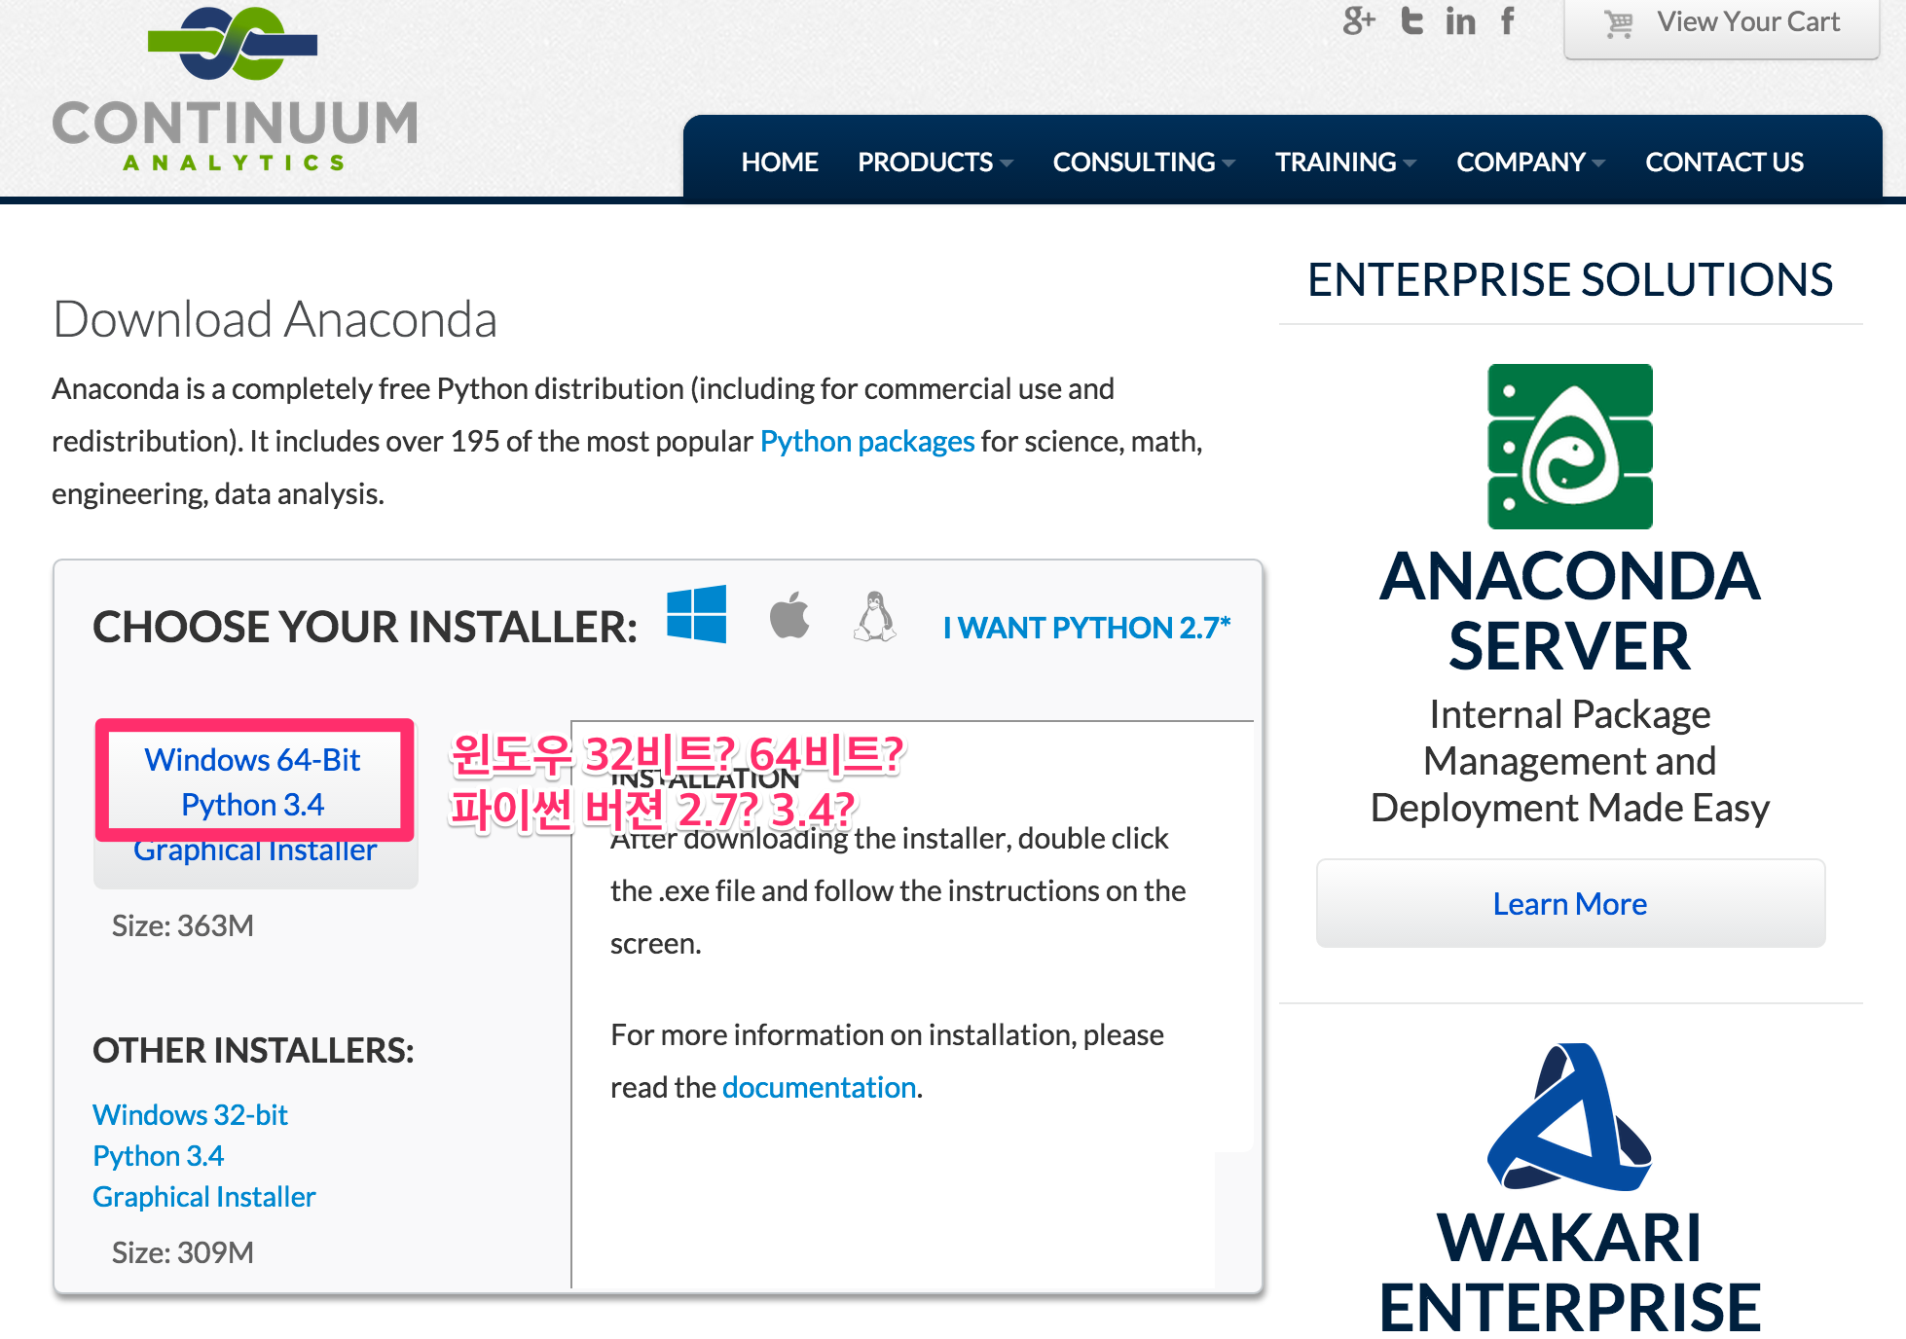The height and width of the screenshot is (1339, 1906).
Task: Go to the HOME menu item
Action: coord(780,162)
